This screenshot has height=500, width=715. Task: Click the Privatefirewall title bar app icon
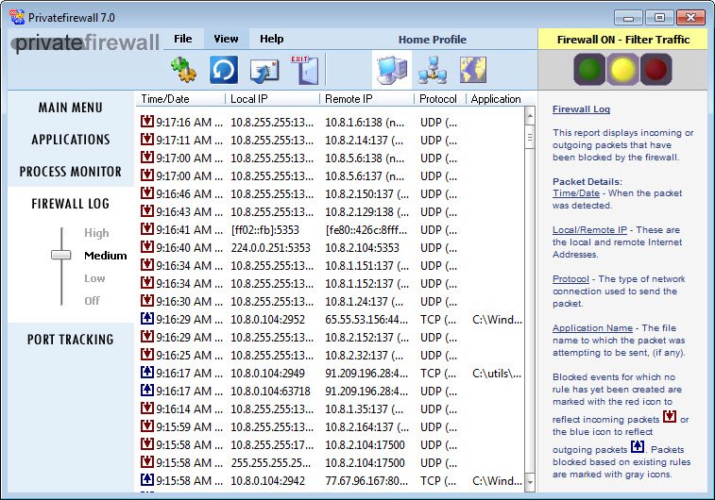[17, 17]
